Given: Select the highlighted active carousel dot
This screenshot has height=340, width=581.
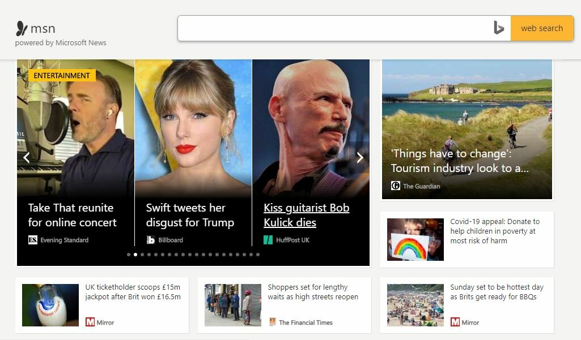Looking at the screenshot, I should click(x=135, y=255).
